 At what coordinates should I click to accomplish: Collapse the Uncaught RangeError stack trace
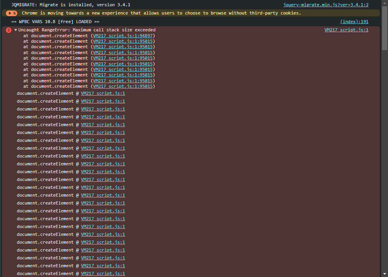tap(16, 30)
